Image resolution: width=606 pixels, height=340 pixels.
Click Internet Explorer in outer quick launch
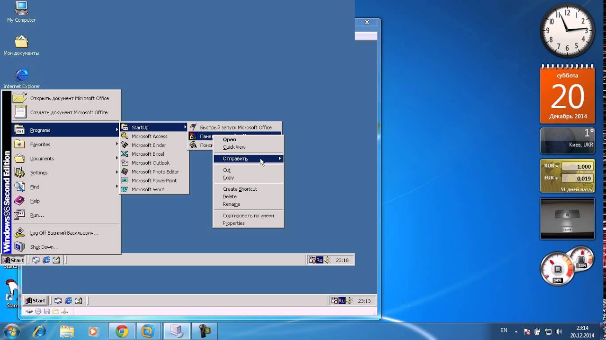[x=68, y=300]
